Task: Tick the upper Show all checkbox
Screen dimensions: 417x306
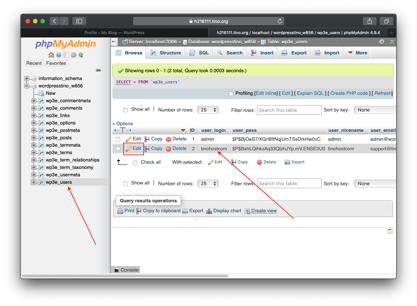Action: [x=125, y=110]
